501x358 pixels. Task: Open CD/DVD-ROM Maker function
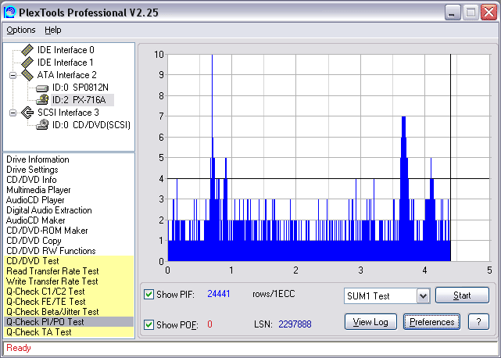click(47, 231)
